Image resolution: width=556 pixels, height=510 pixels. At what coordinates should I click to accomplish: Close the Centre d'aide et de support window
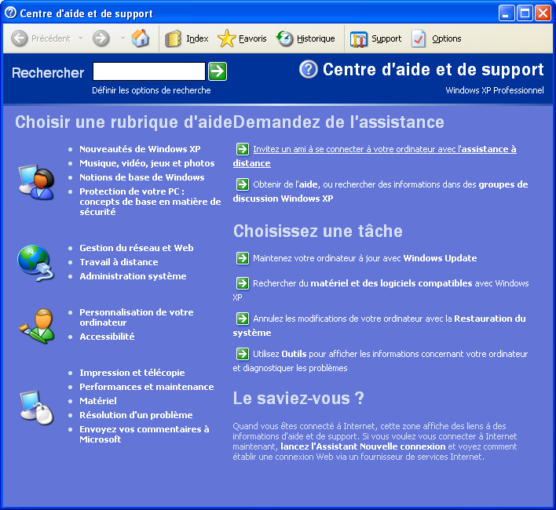click(543, 13)
